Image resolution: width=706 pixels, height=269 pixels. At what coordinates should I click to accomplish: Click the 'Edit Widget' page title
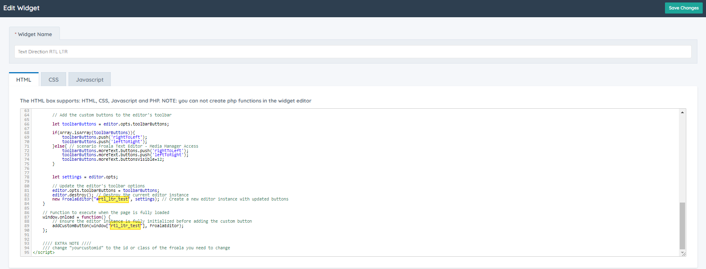point(21,8)
